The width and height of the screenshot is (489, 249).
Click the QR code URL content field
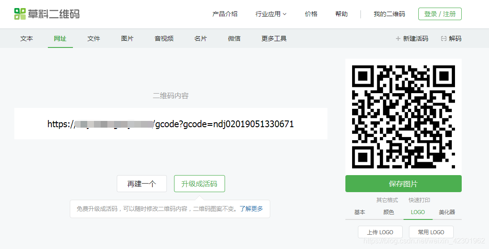click(170, 124)
